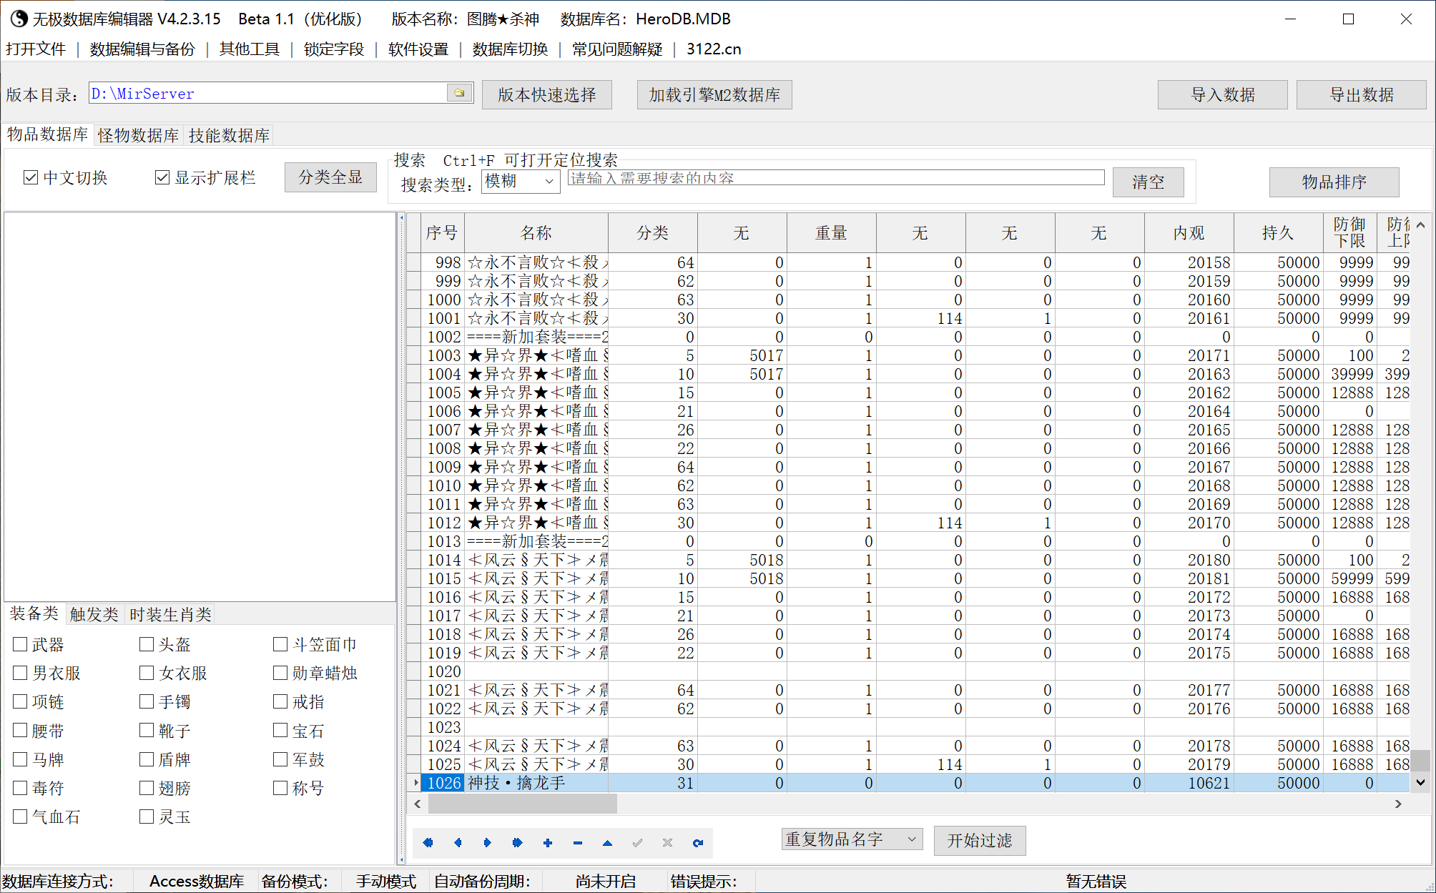This screenshot has width=1436, height=893.
Task: Browse for folder next to version directory
Action: point(459,93)
